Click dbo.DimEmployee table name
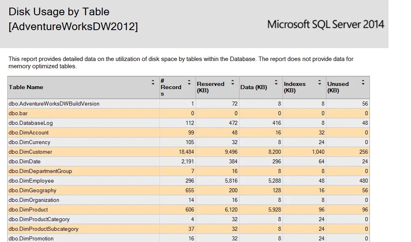Screen dimensions: 411x242 [x=31, y=181]
